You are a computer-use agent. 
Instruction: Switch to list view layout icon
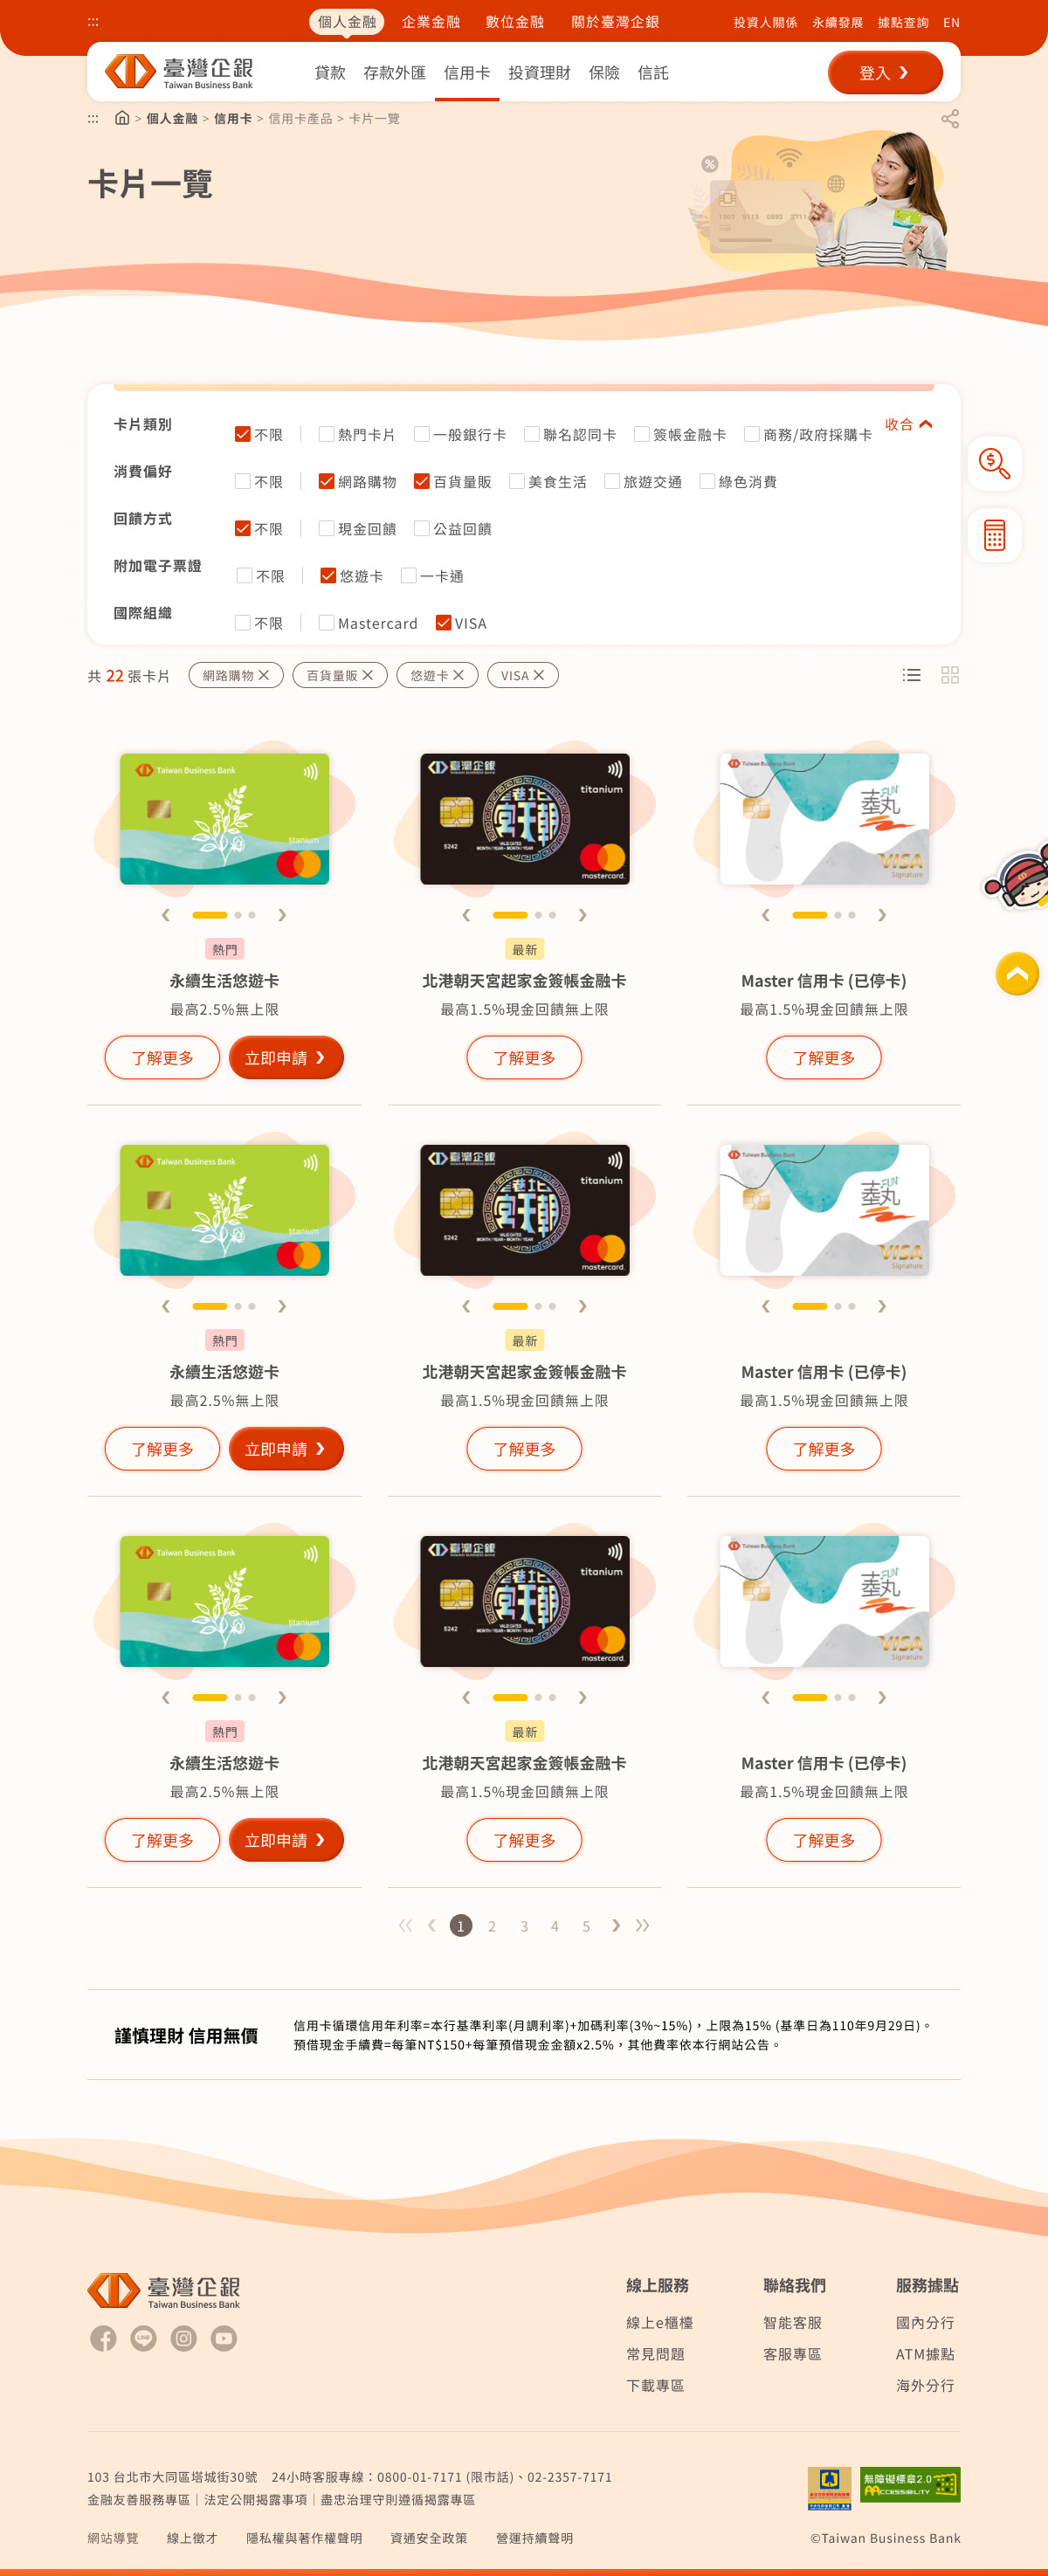click(911, 675)
